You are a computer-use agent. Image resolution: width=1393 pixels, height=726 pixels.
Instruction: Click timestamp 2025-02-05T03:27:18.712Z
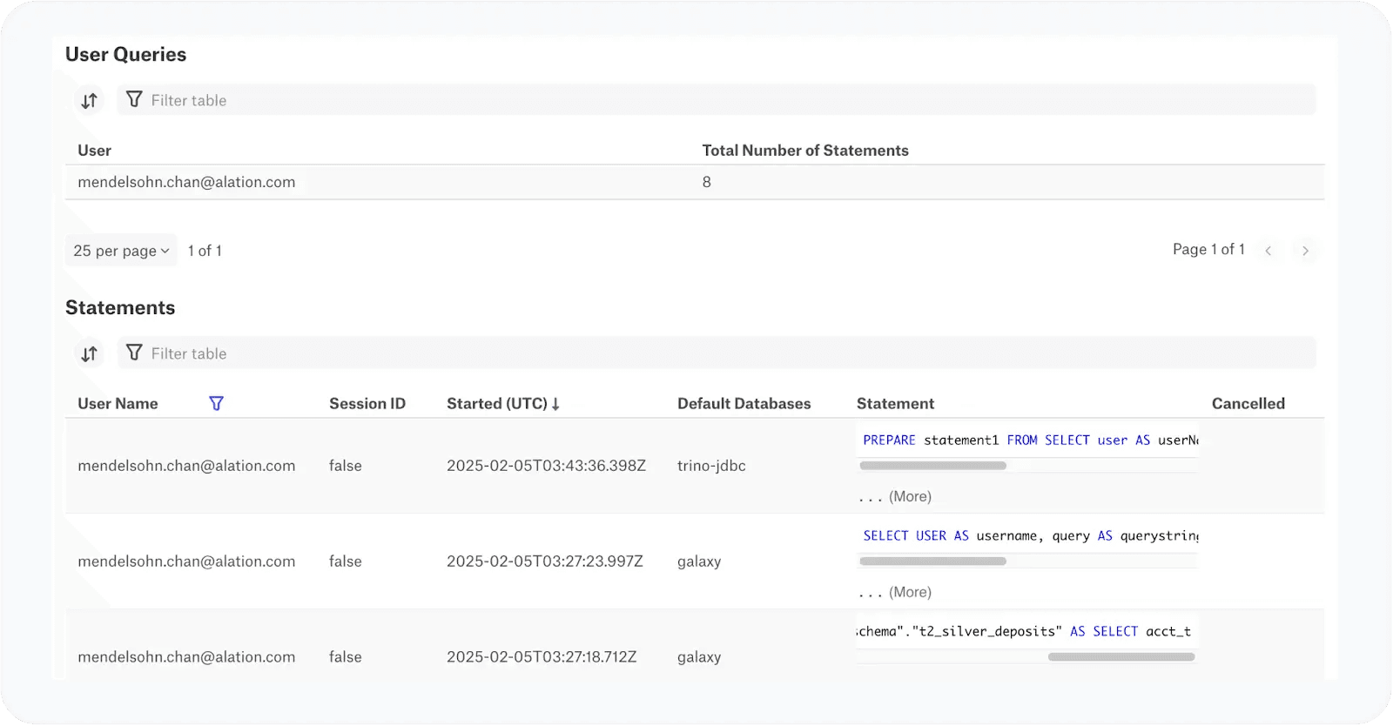[x=542, y=657]
